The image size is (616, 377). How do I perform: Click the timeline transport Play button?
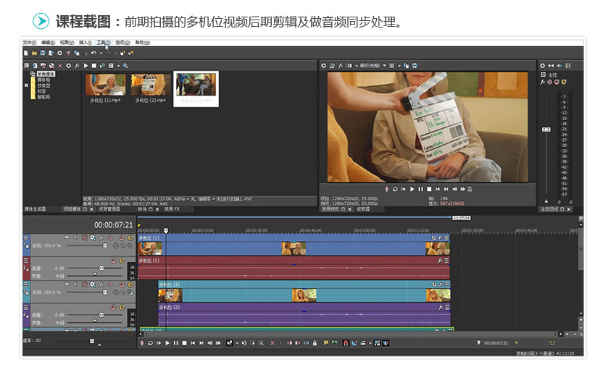(x=167, y=343)
